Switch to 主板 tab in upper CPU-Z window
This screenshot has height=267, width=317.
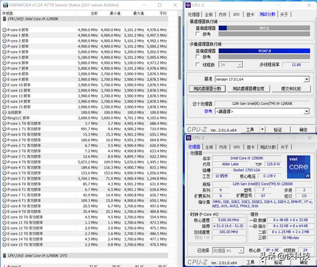[209, 14]
